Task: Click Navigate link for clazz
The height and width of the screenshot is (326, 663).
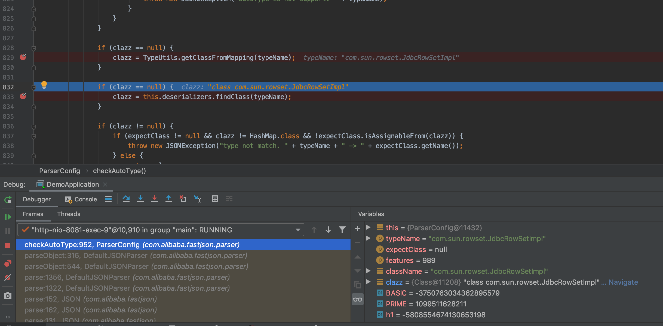Action: pos(623,282)
